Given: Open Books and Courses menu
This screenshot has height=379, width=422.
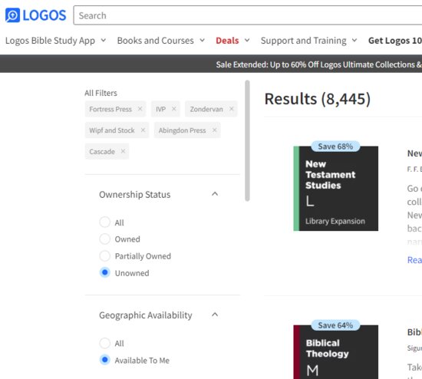Looking at the screenshot, I should pos(160,41).
